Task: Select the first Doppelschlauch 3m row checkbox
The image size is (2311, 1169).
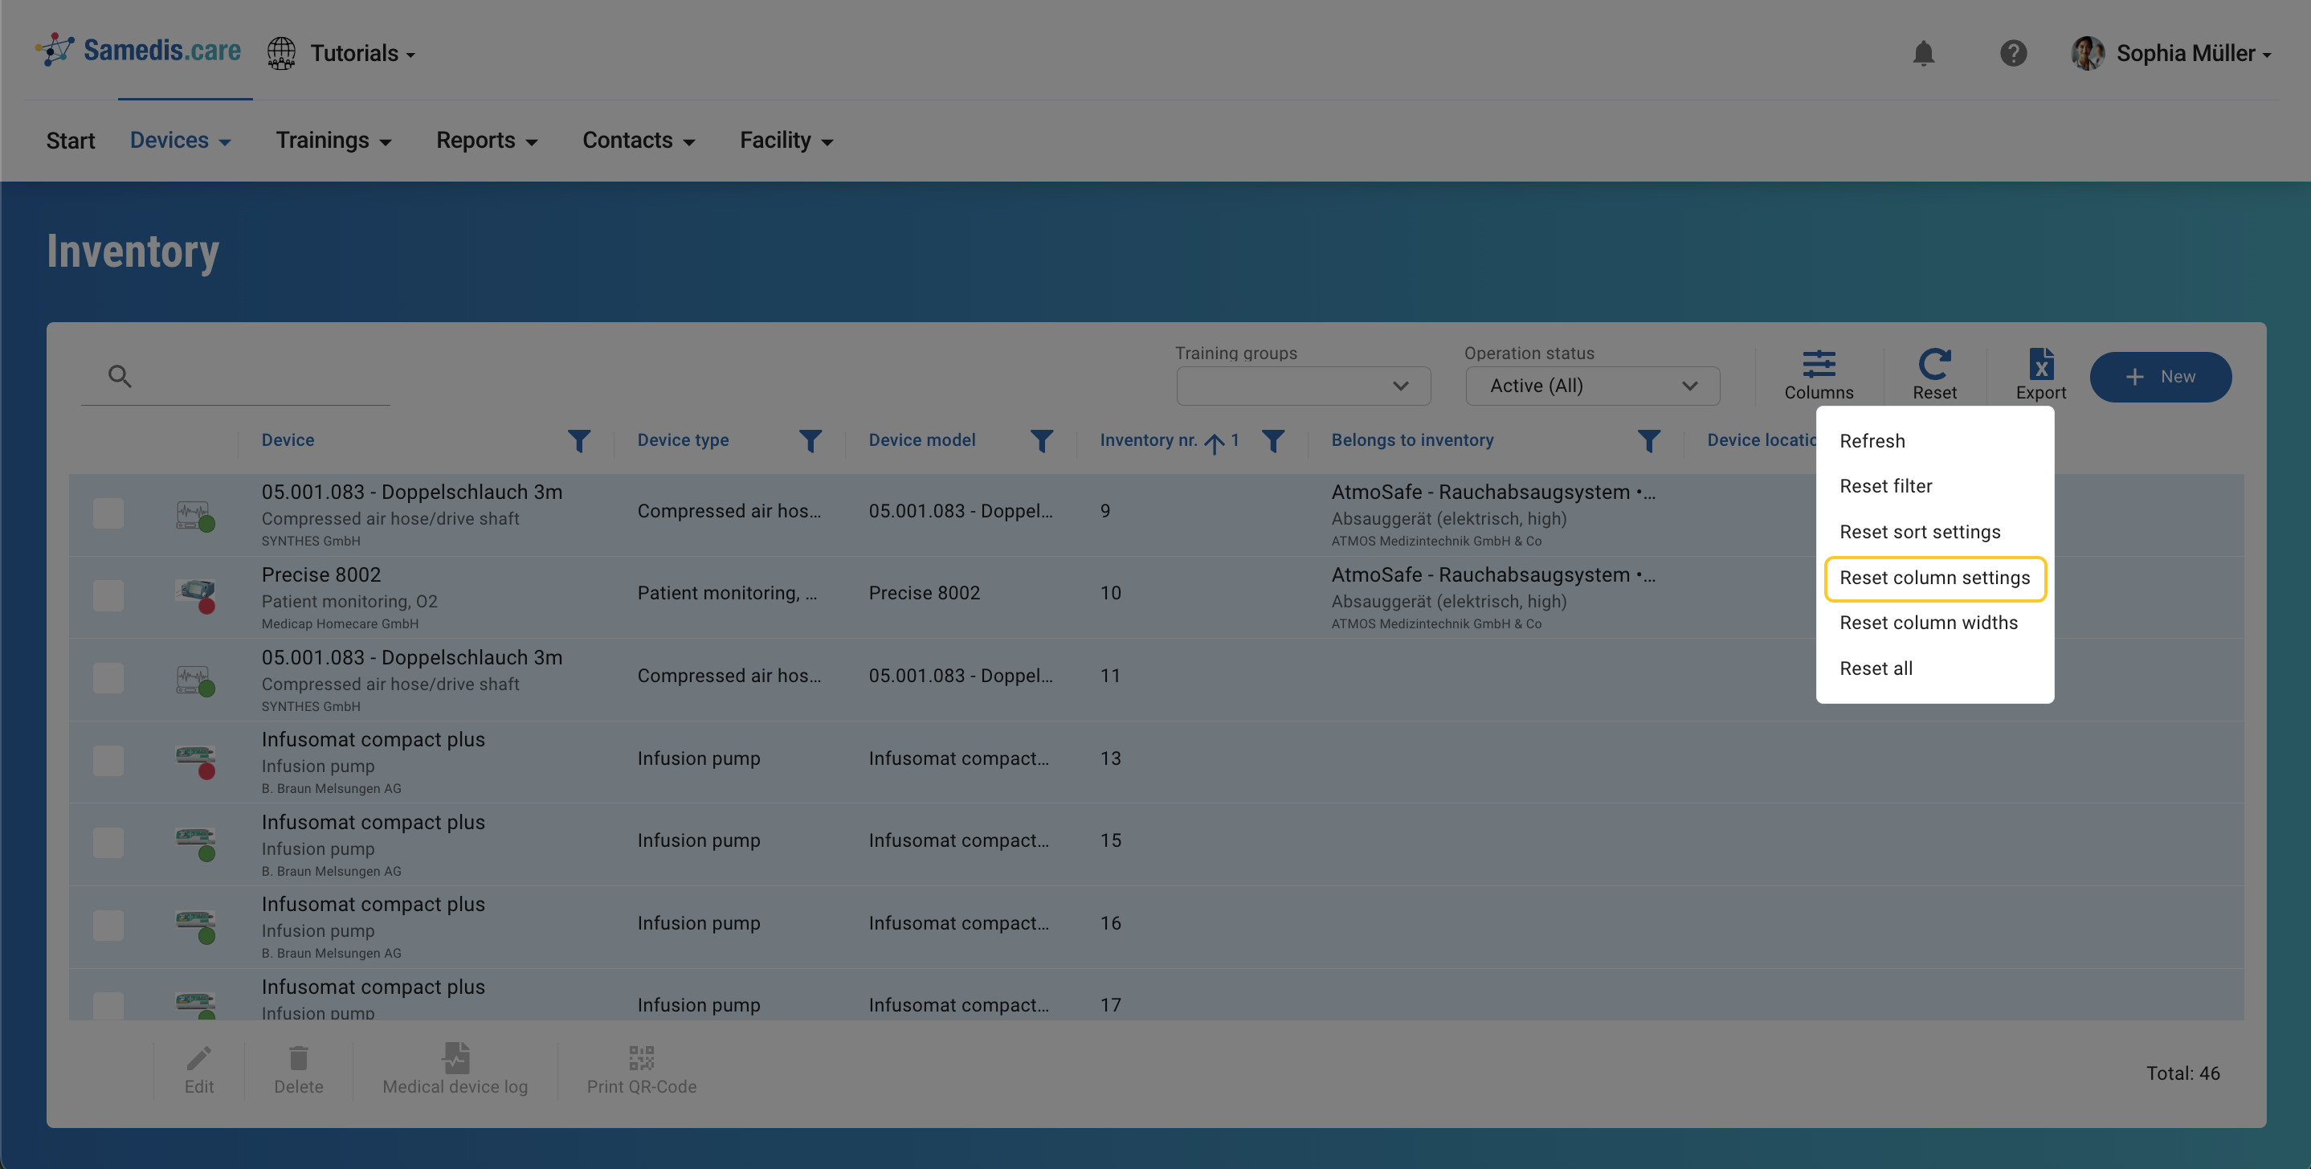Action: pos(108,513)
